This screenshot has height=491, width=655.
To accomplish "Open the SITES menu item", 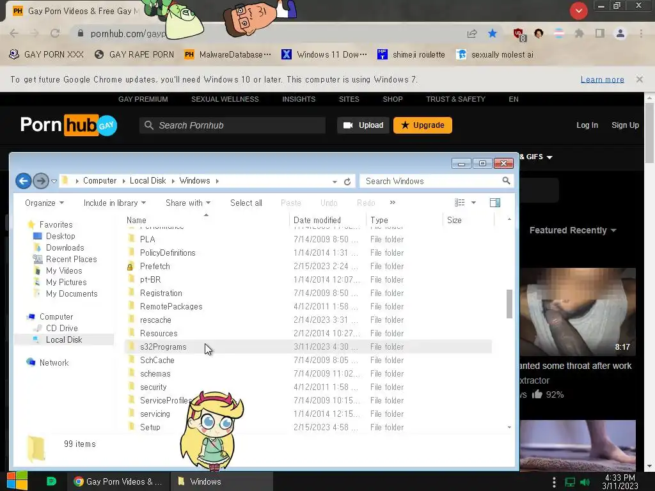I will 349,99.
